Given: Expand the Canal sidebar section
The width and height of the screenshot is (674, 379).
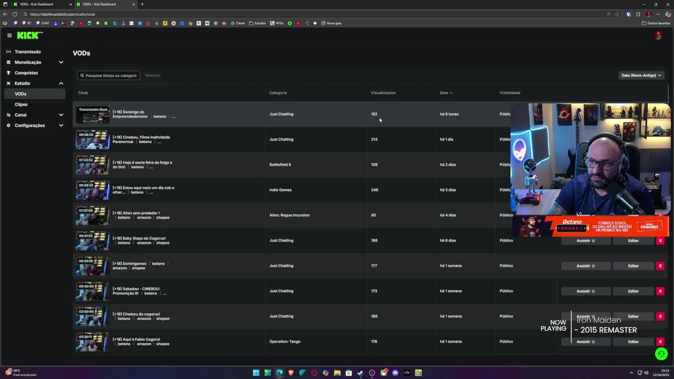Looking at the screenshot, I should [34, 115].
